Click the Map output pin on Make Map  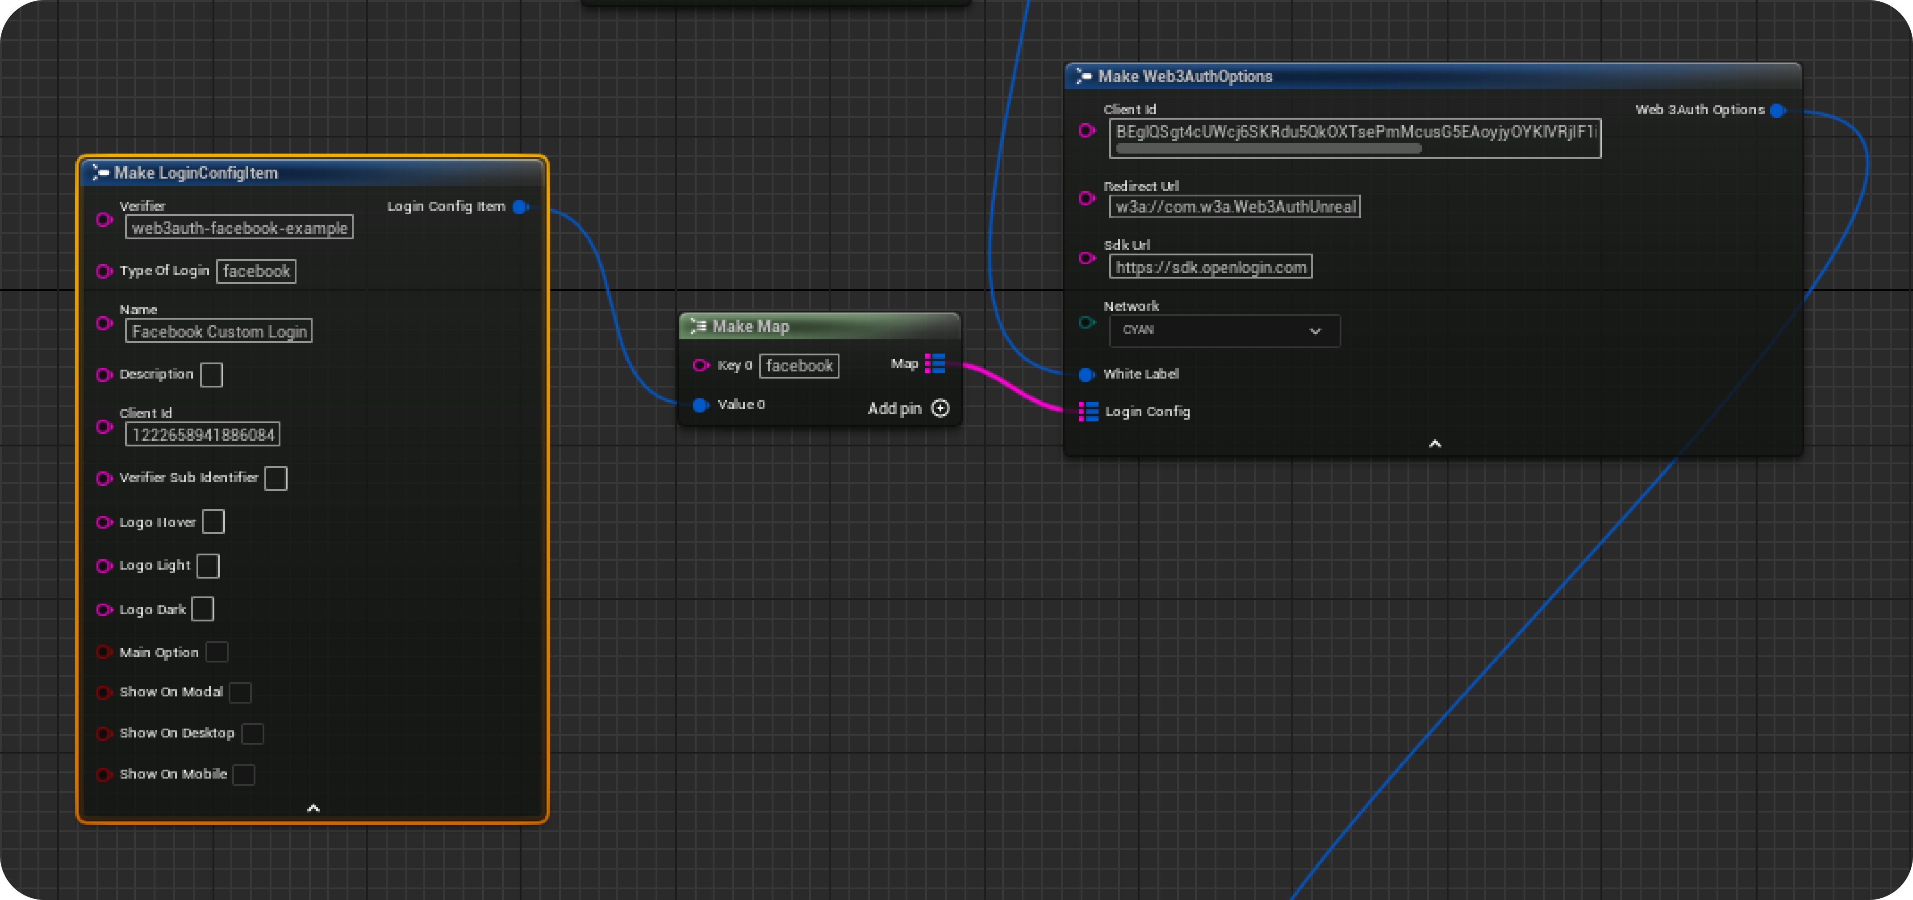(936, 364)
